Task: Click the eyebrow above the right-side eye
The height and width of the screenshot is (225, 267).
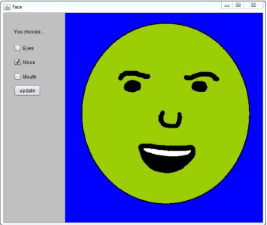Action: [201, 75]
